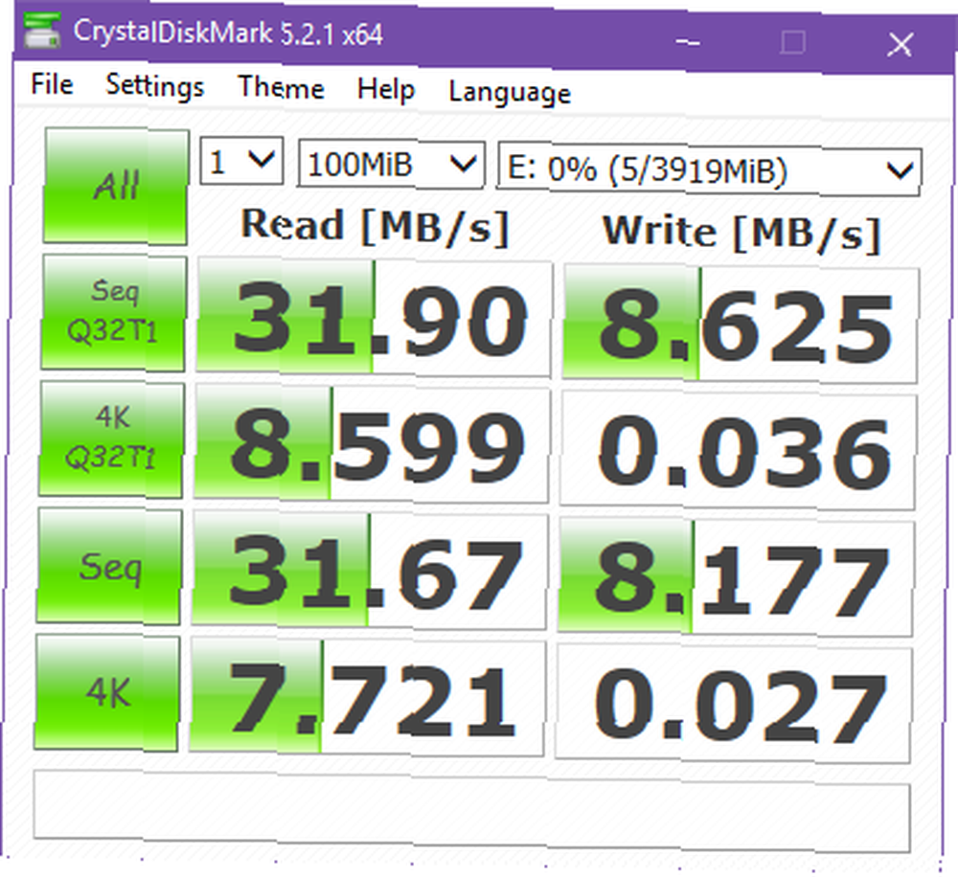The width and height of the screenshot is (958, 877).
Task: Maximize the CrystalDiskMark window
Action: [x=793, y=43]
